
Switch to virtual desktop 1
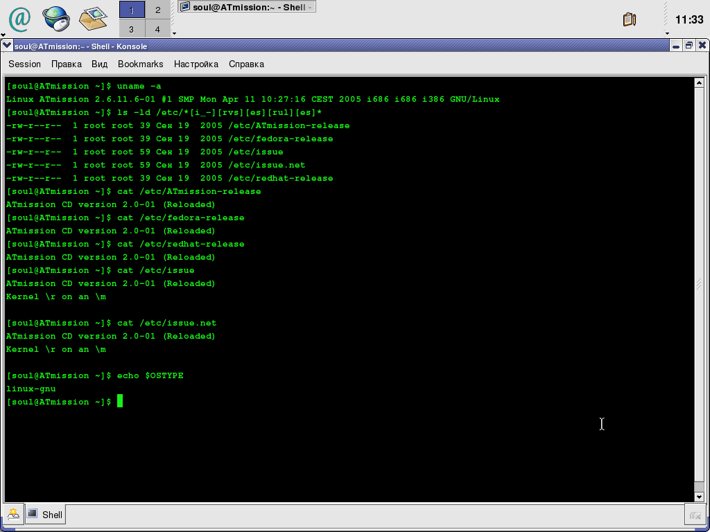pyautogui.click(x=132, y=10)
